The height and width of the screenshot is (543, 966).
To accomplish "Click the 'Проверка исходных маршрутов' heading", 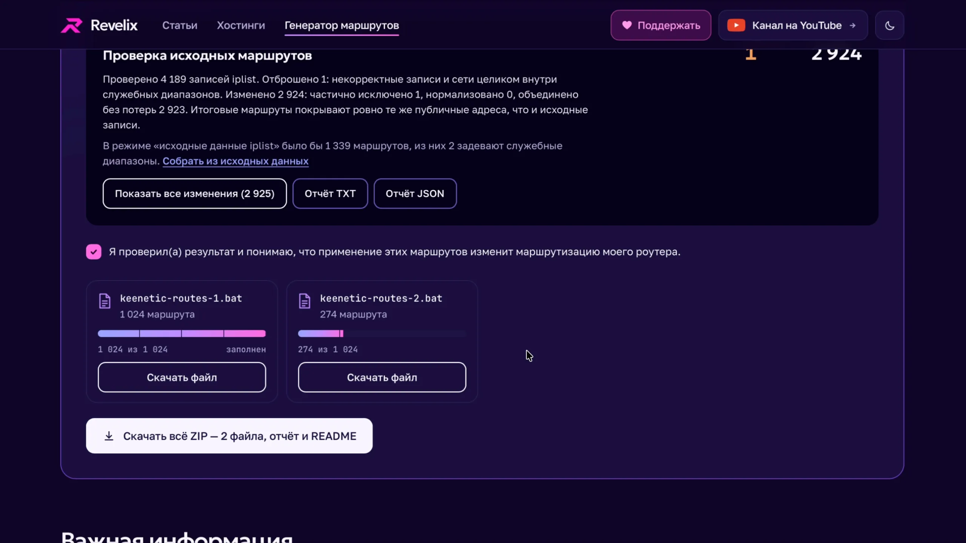I will [207, 56].
